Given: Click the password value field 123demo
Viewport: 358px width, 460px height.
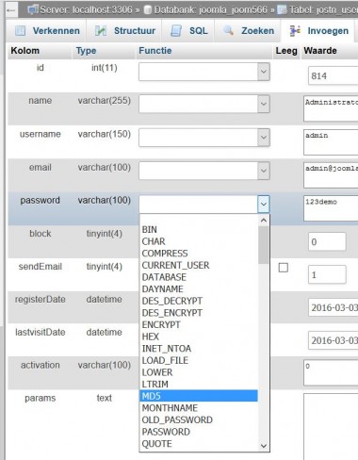Looking at the screenshot, I should coord(331,208).
